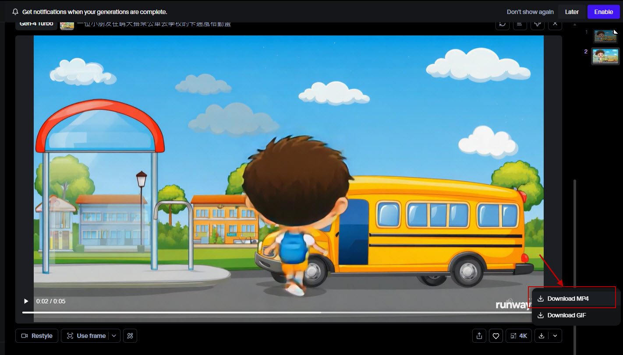Click Don't show again link

(530, 12)
